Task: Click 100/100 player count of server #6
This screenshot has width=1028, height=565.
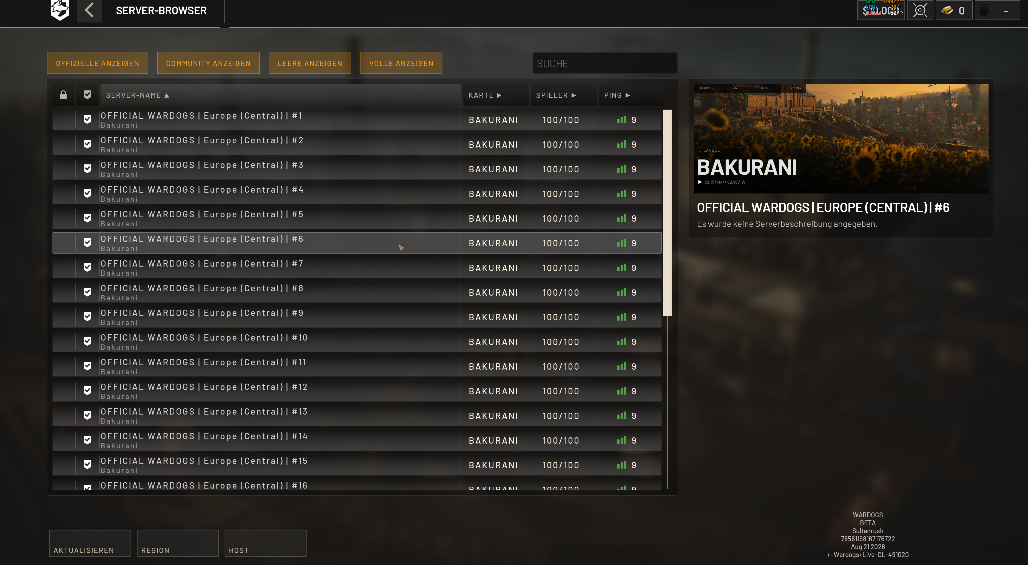Action: point(561,243)
